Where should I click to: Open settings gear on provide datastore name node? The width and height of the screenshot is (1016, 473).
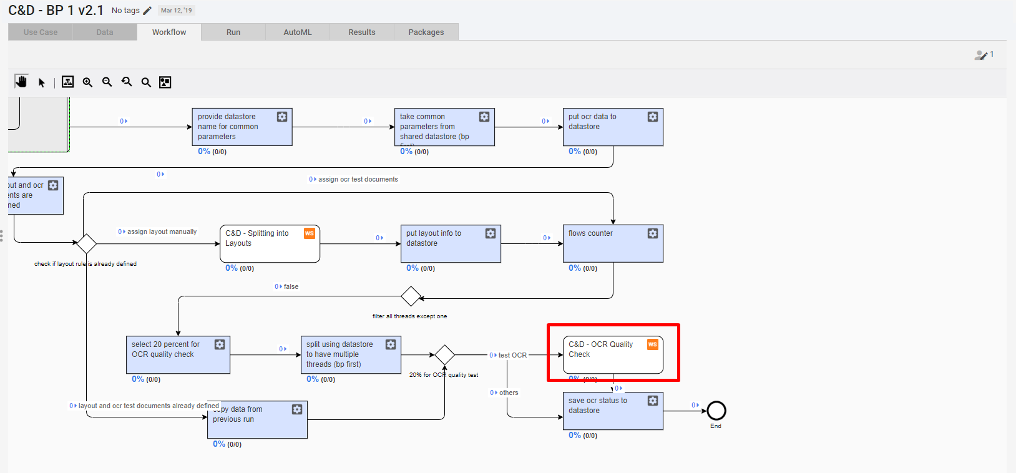click(x=282, y=117)
